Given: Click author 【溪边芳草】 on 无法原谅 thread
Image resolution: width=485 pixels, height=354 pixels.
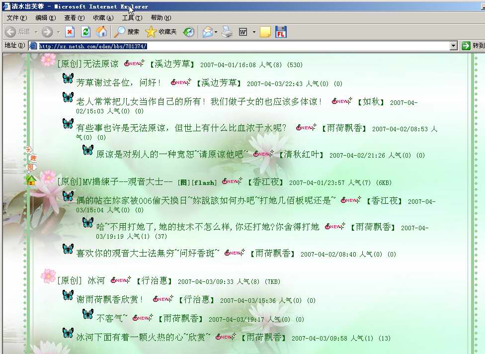Looking at the screenshot, I should coord(172,64).
